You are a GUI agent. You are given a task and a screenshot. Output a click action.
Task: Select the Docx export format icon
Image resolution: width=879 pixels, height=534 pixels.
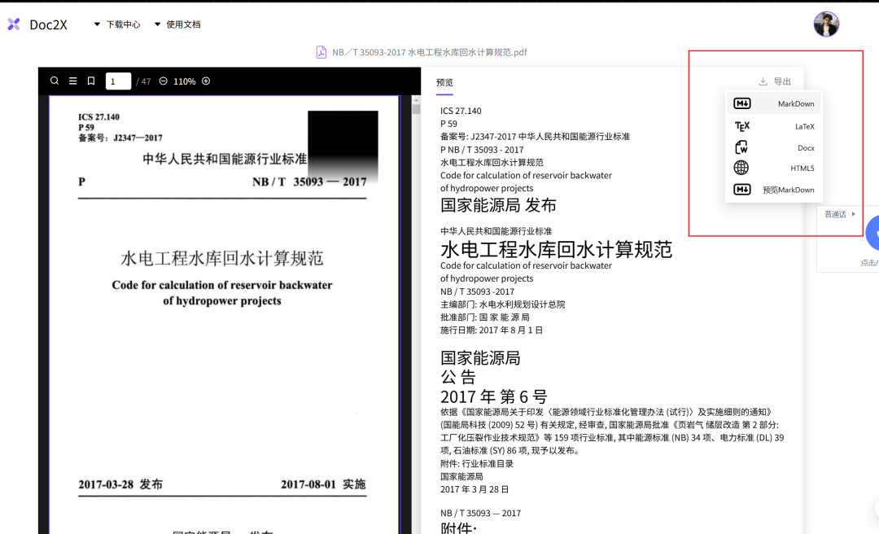pyautogui.click(x=741, y=147)
